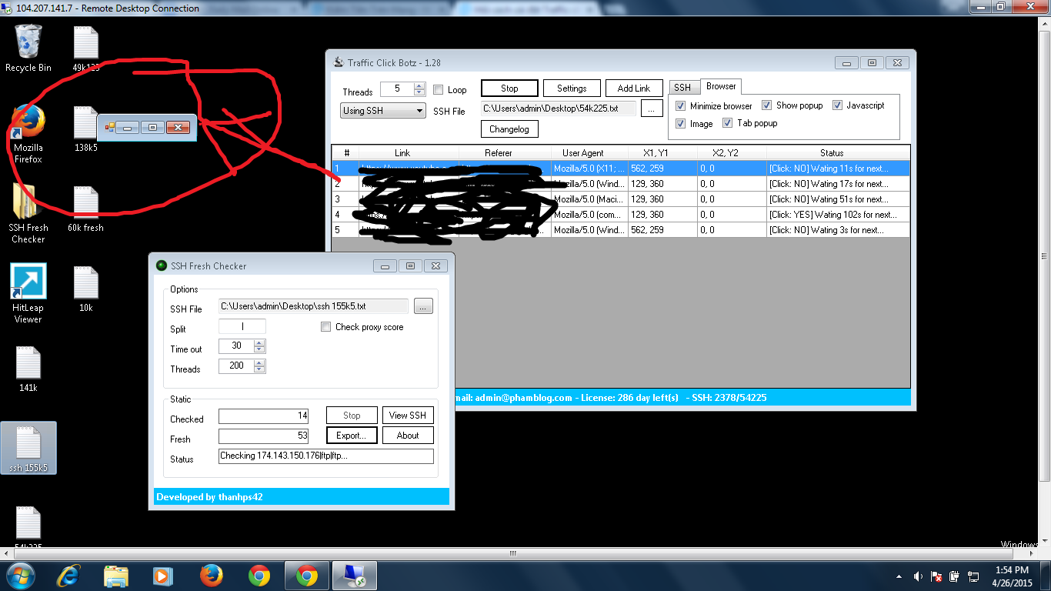The image size is (1051, 591).
Task: Disable the Javascript checkbox
Action: (x=837, y=105)
